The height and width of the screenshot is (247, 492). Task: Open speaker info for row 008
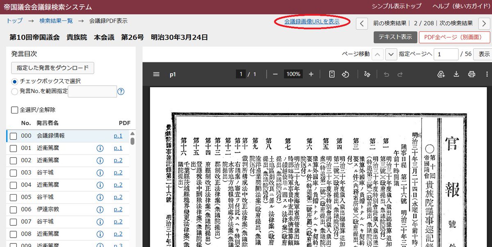click(x=100, y=234)
